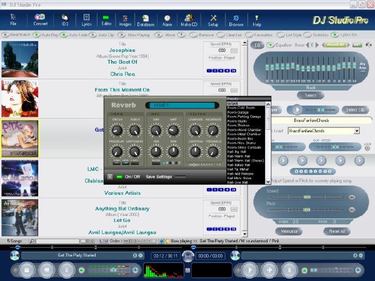Toggle Now Playing option
This screenshot has width=375, height=281.
coord(122,35)
